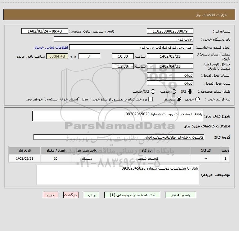Click the quantity cell 10
Viewport: 239px width, 231px height.
tap(56, 158)
